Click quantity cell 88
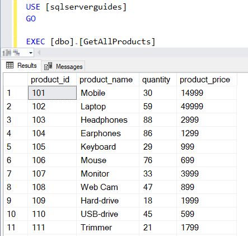This screenshot has width=248, height=236. (158, 120)
